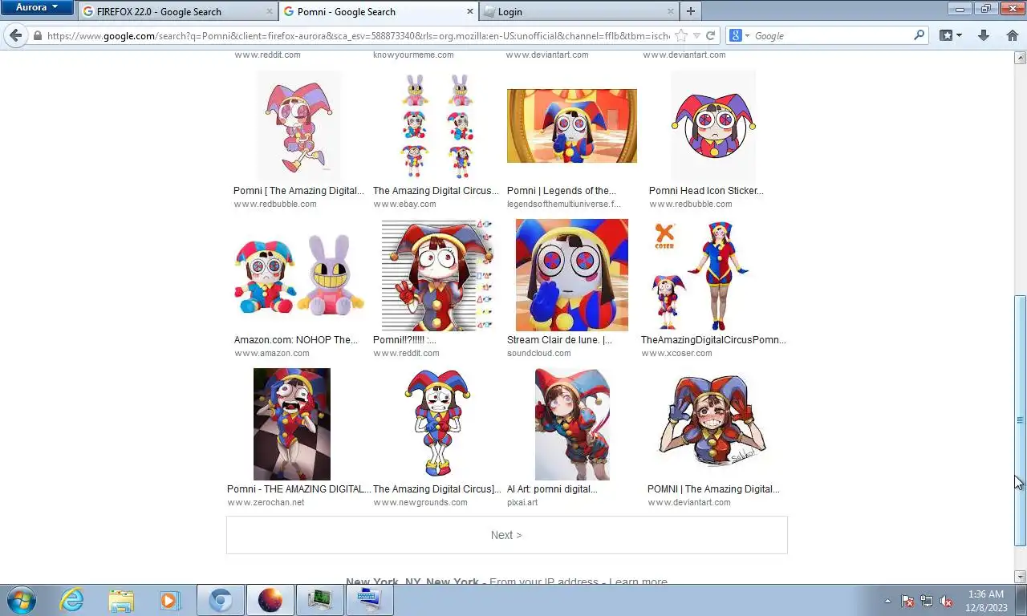Open Windows Media Player from the taskbar
Image resolution: width=1027 pixels, height=616 pixels.
169,600
